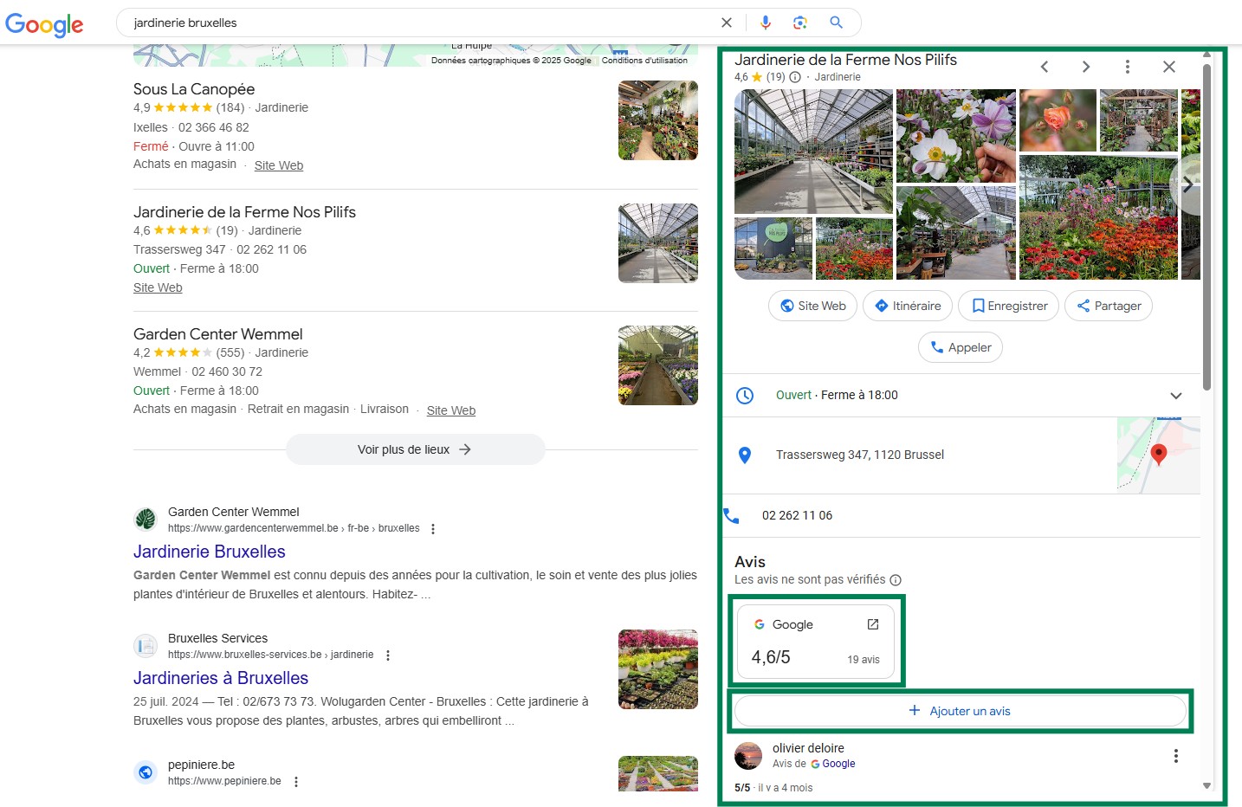Screen dimensions: 1242x807
Task: Open the large greenhouse photo in panel
Action: click(x=813, y=152)
